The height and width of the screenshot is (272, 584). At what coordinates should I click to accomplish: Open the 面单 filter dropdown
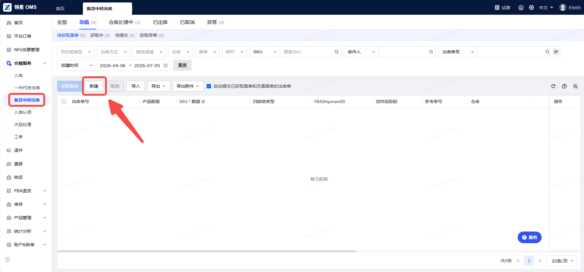[x=208, y=52]
